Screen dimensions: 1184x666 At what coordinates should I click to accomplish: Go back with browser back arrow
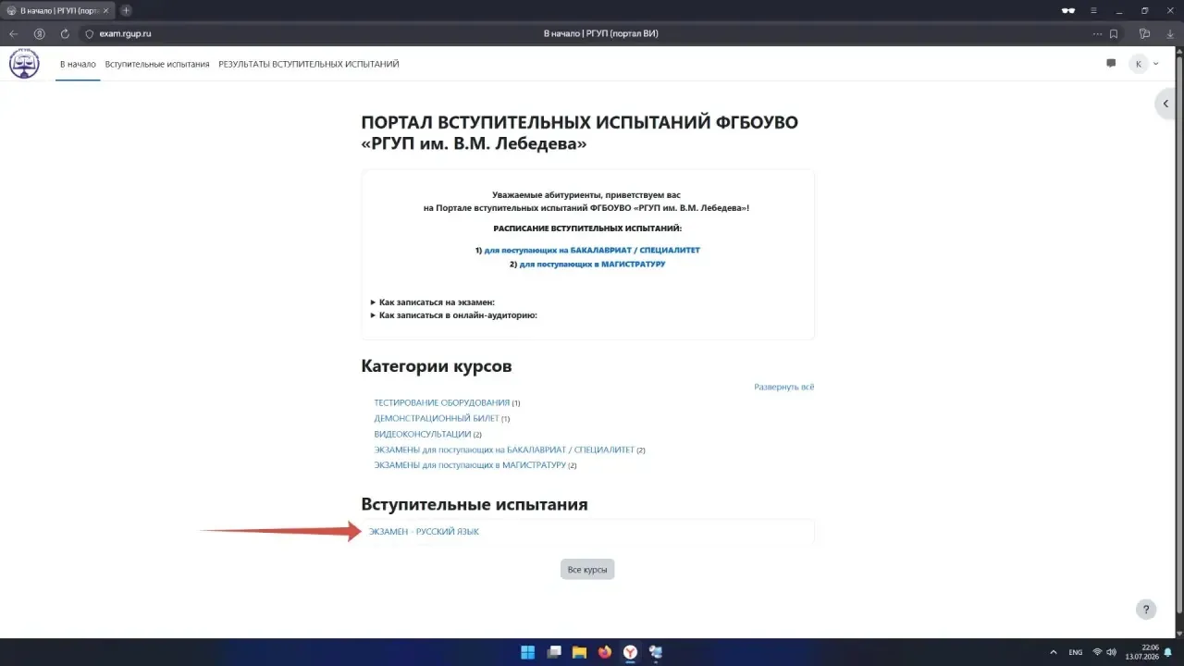point(14,33)
